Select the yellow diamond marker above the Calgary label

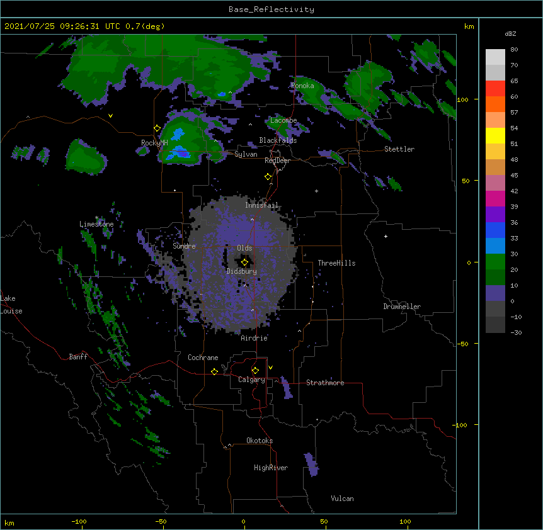tap(255, 371)
